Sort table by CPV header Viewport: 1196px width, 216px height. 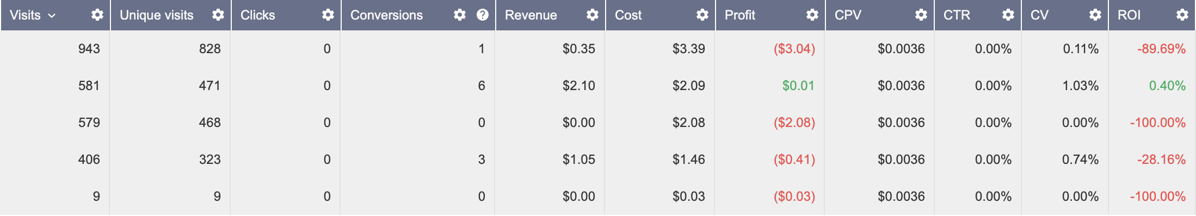(848, 15)
